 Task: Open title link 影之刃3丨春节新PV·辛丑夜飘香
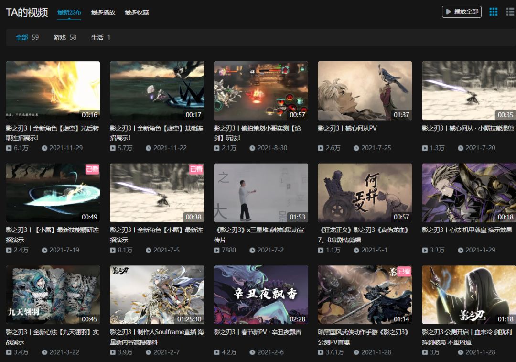(x=258, y=332)
